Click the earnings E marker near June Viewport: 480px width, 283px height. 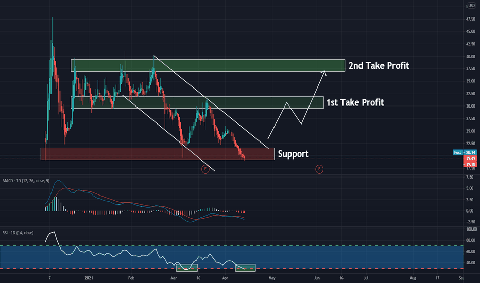coord(319,169)
